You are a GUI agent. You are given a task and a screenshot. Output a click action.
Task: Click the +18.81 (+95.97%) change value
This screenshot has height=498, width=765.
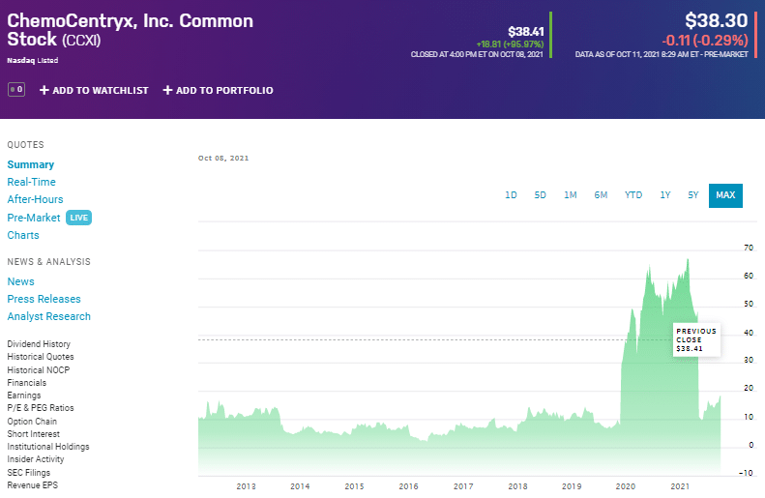(x=510, y=44)
